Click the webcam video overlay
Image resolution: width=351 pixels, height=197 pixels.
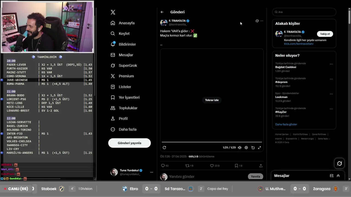pos(47,27)
